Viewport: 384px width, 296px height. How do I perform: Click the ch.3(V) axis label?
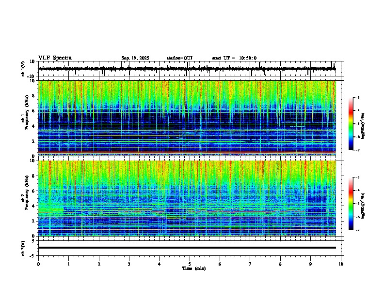pos(23,248)
